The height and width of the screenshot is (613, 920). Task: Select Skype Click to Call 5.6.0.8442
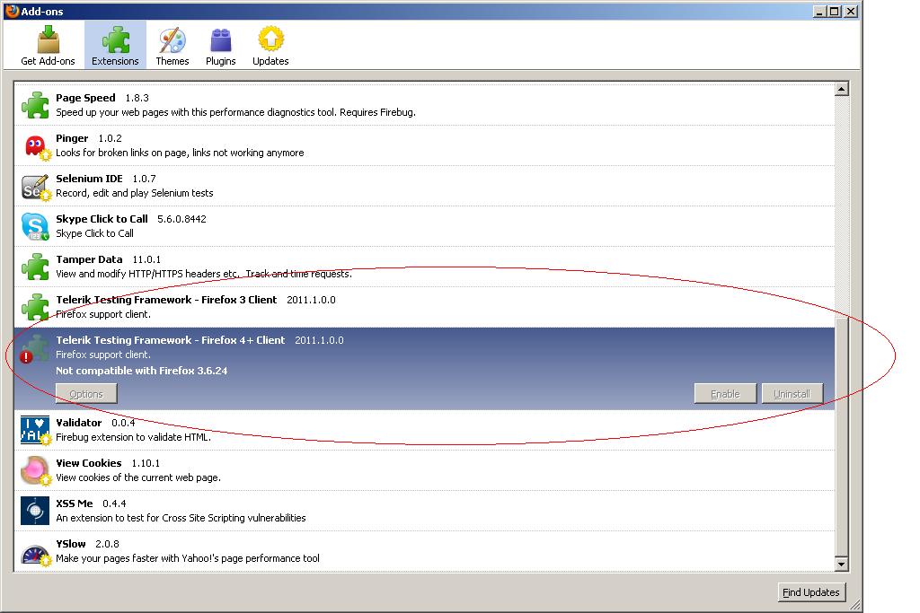(x=424, y=226)
